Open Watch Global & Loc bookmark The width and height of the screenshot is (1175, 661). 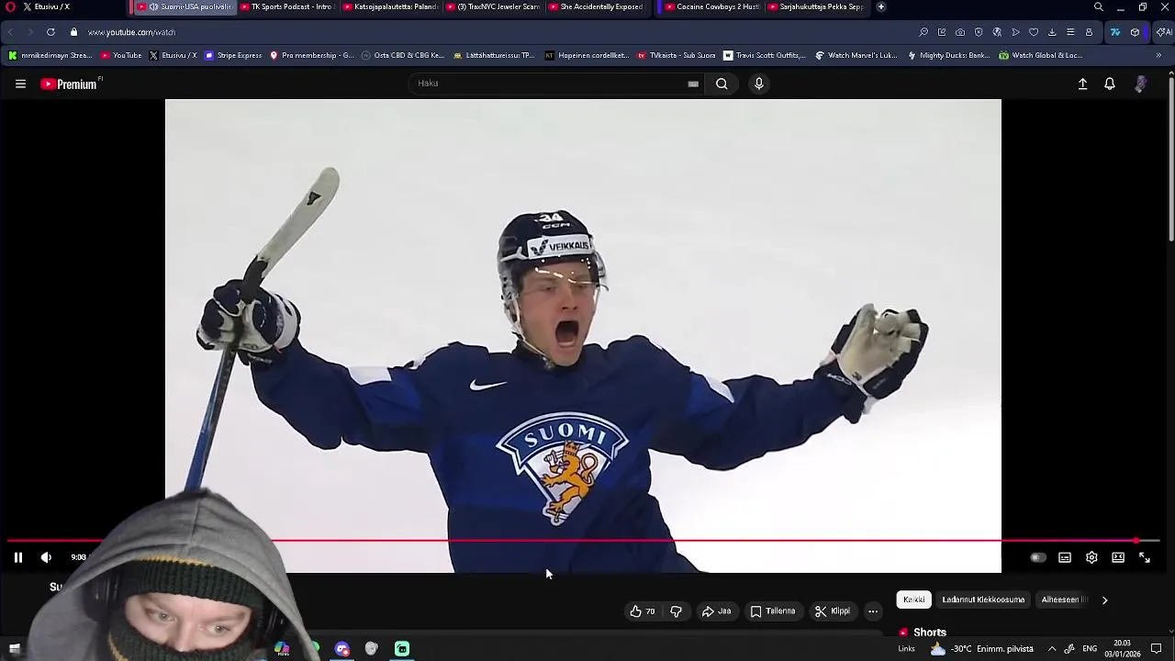point(1040,55)
